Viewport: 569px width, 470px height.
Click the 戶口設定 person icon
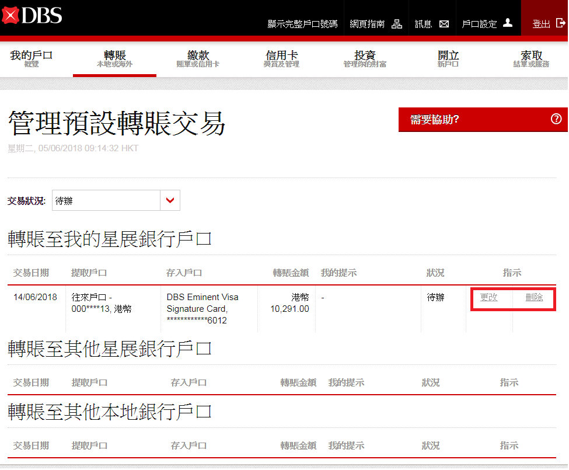508,23
